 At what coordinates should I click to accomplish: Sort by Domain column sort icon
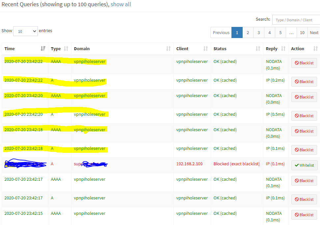click(168, 49)
